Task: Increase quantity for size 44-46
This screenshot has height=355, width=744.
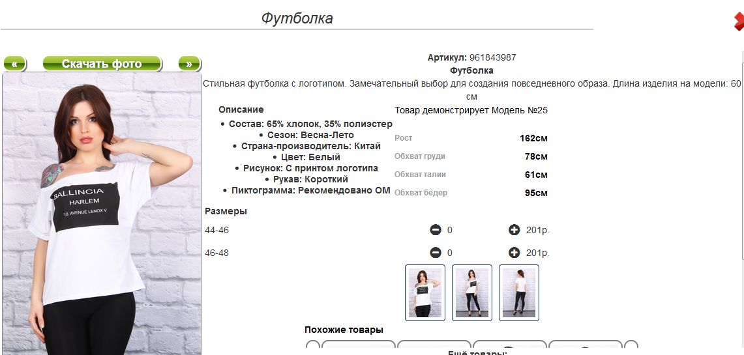Action: tap(514, 230)
